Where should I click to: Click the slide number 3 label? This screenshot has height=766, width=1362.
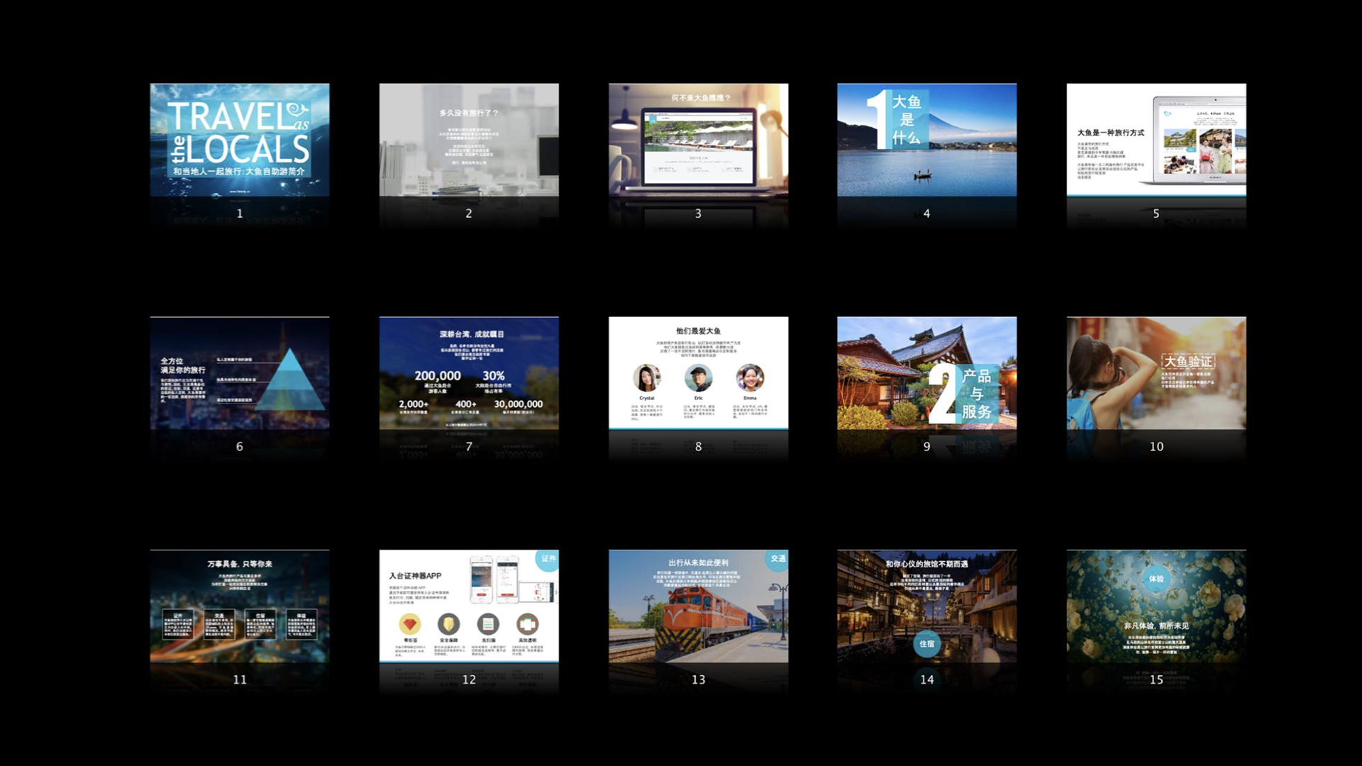point(698,213)
